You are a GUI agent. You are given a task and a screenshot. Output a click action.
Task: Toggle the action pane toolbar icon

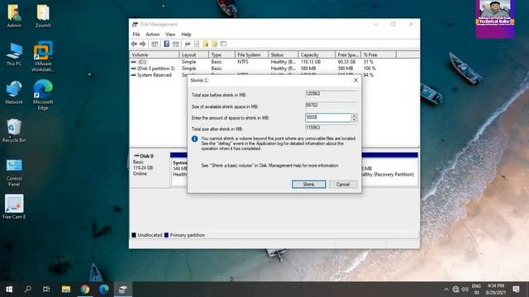tap(175, 44)
